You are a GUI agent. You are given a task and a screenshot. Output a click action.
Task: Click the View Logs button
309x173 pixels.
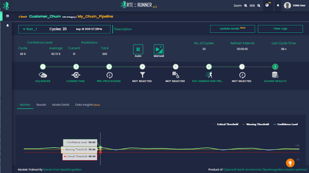click(280, 29)
